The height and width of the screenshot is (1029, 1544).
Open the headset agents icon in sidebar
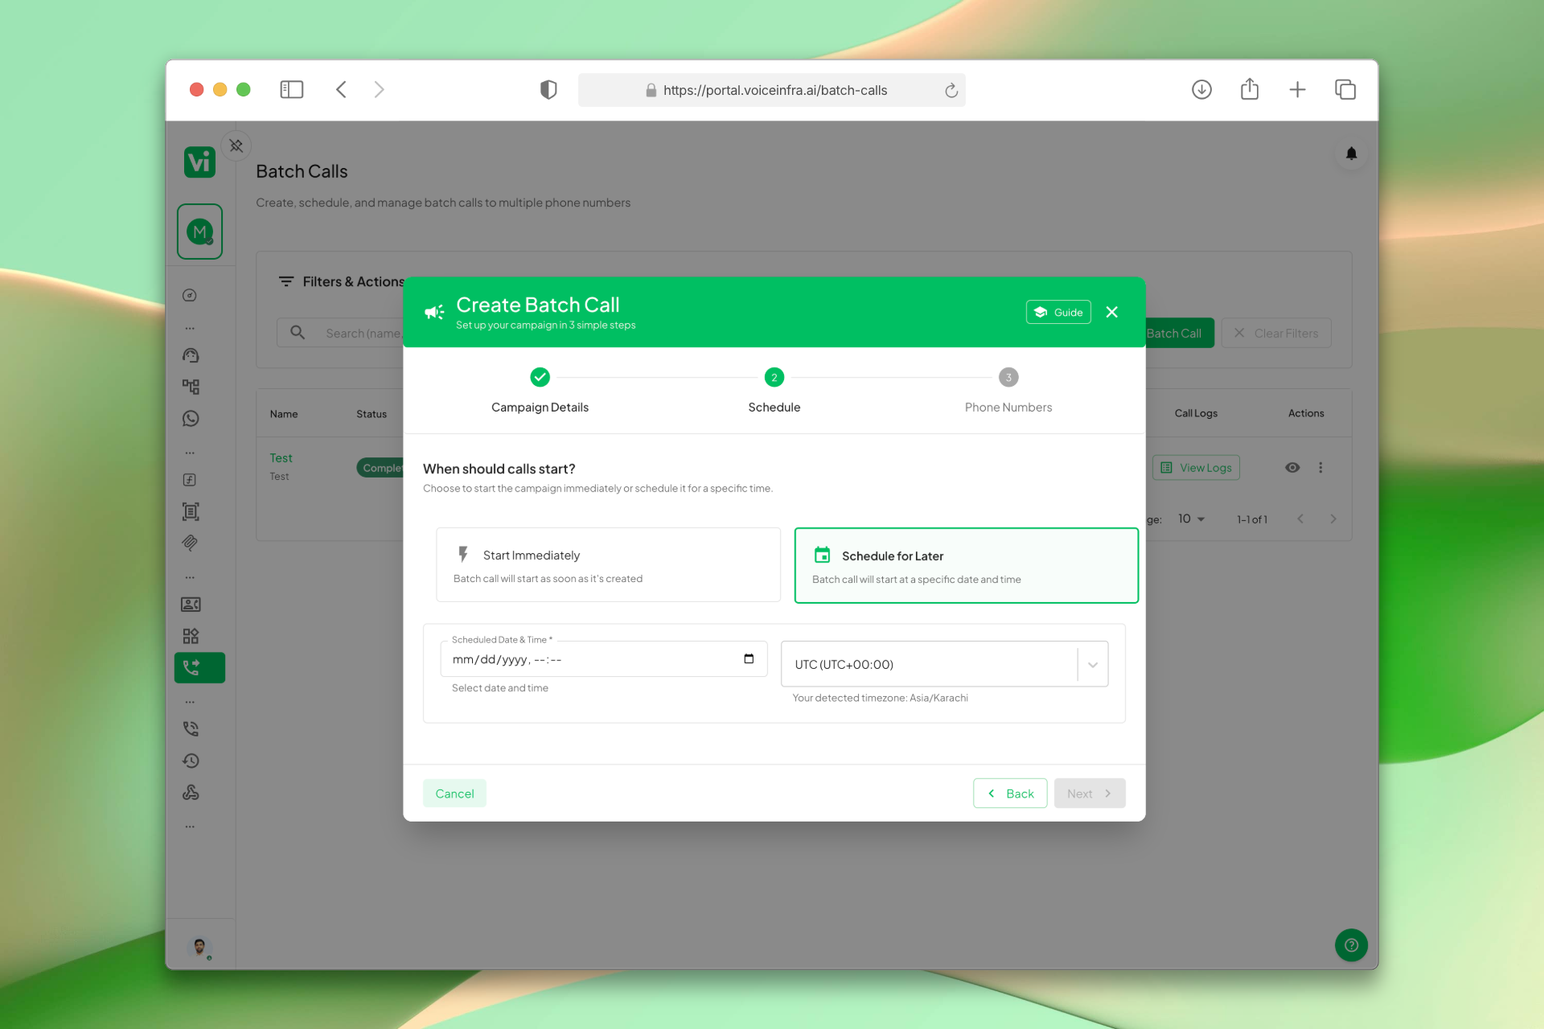pyautogui.click(x=190, y=355)
